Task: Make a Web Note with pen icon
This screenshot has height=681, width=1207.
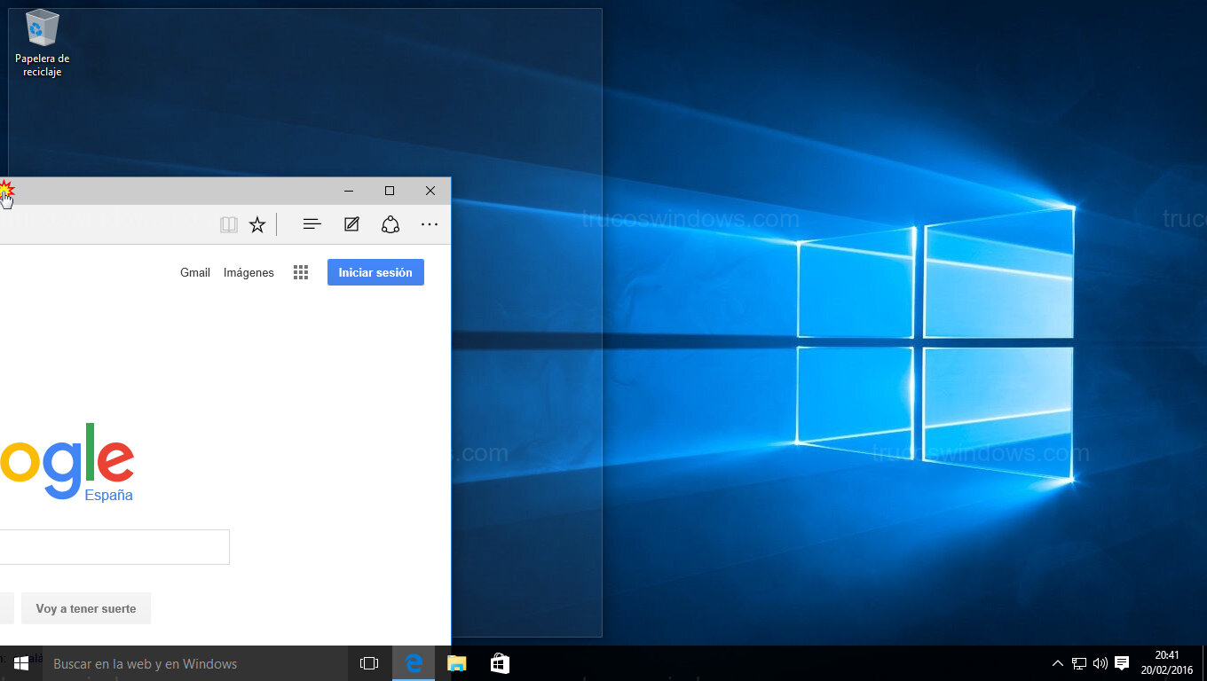Action: (351, 224)
